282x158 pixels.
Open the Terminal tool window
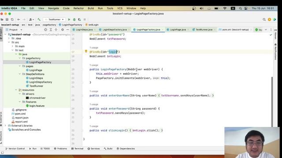click(x=78, y=149)
